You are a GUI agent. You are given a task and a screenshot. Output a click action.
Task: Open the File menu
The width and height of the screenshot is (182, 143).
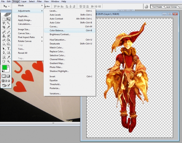click(3, 2)
